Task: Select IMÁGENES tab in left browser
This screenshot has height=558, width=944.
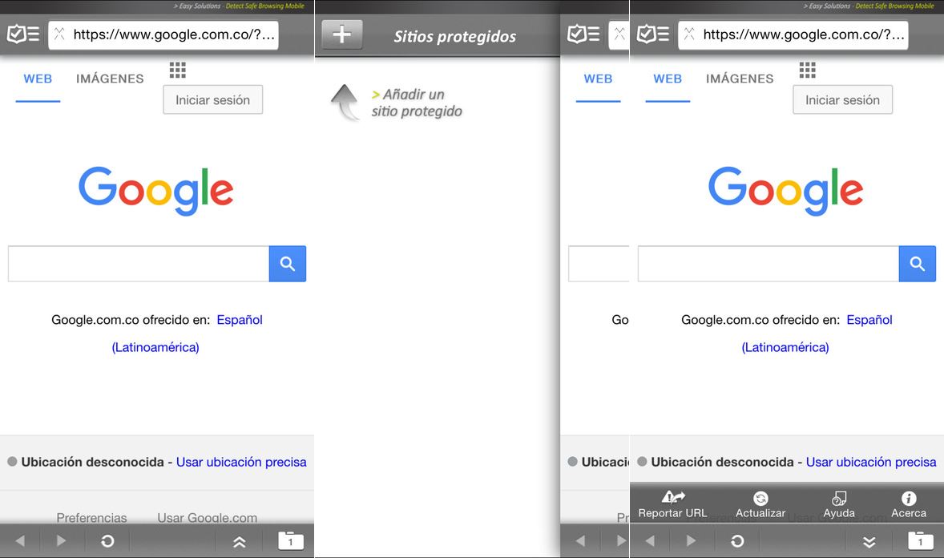Action: tap(110, 79)
